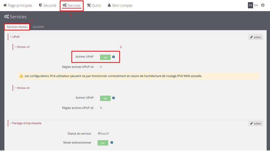Click help icon next to Mode bidirectionnel

click(112, 143)
